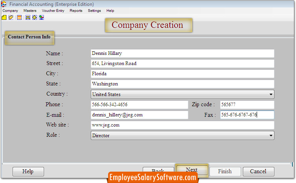This screenshot has width=296, height=183.
Task: Click the Back button
Action: click(158, 170)
